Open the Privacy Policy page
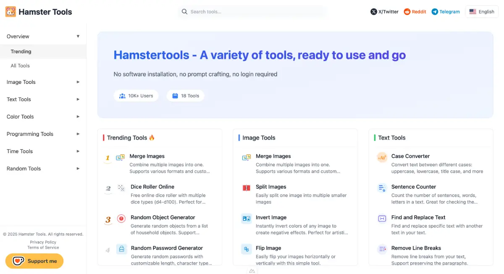 pos(43,242)
